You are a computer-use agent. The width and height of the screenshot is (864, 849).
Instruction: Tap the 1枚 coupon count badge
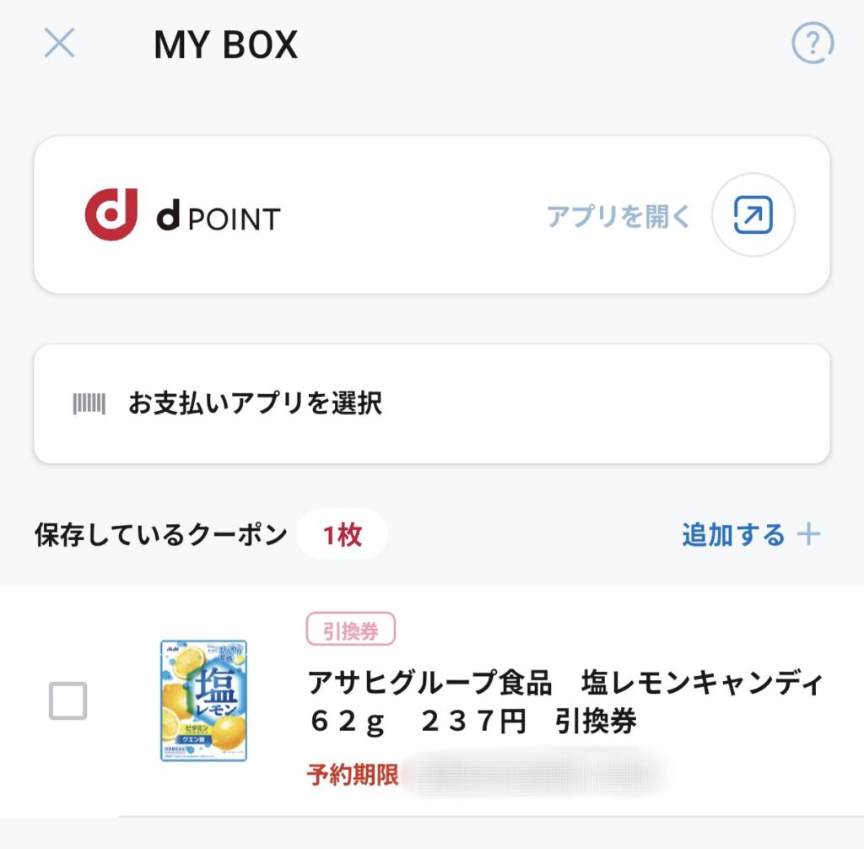pyautogui.click(x=343, y=534)
